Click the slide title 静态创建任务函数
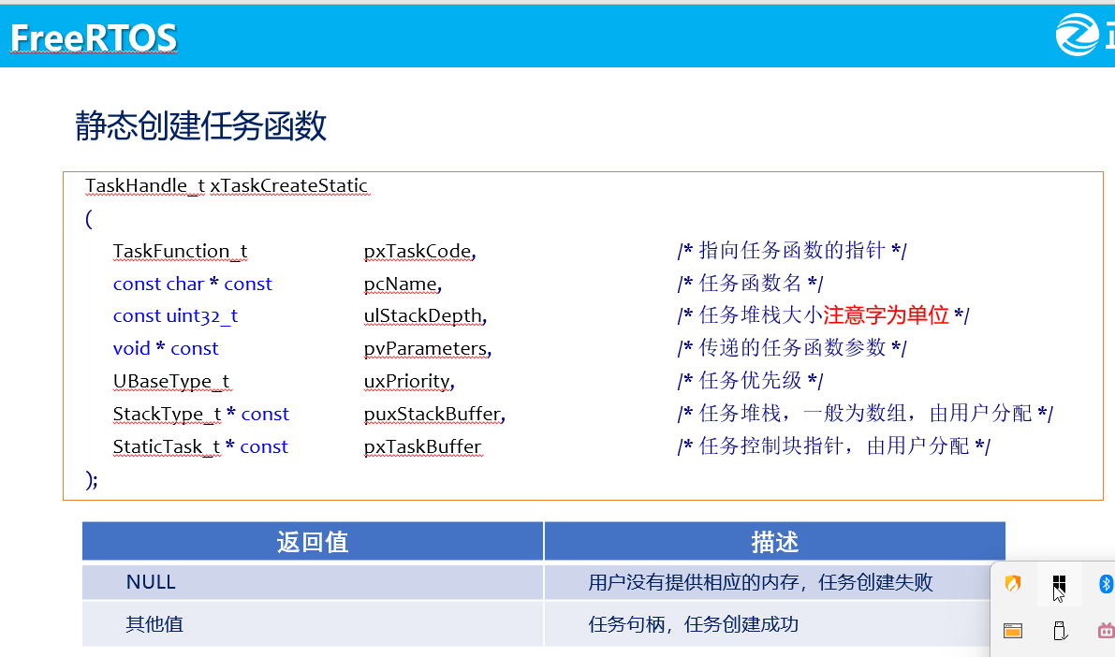Viewport: 1115px width, 657px height. [199, 126]
